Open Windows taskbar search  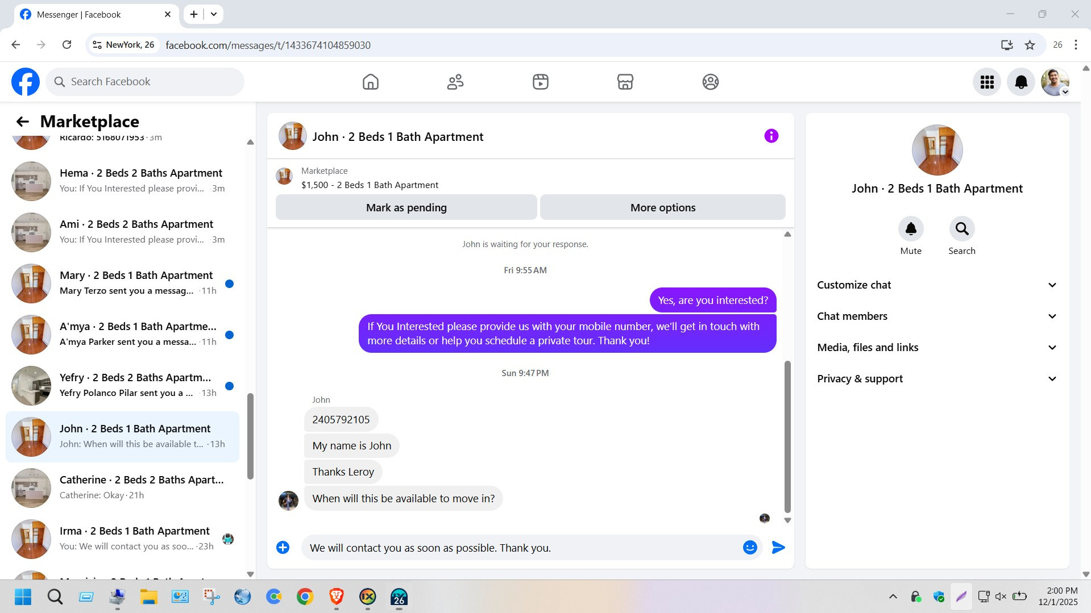(x=55, y=597)
